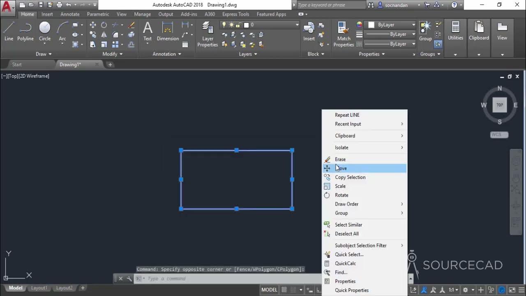This screenshot has height=296, width=526.
Task: Click Select Similar in context menu
Action: (x=365, y=225)
